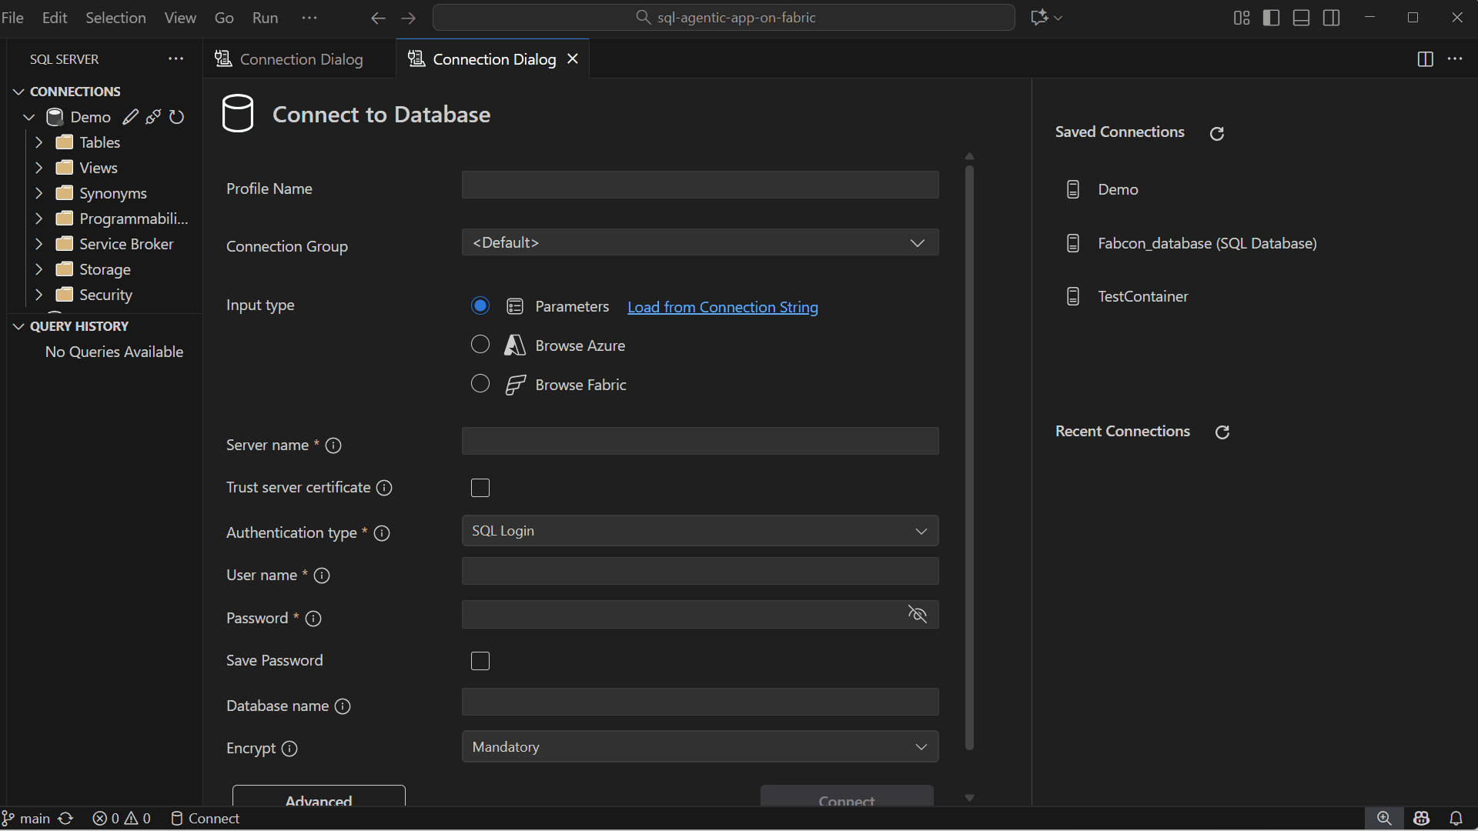This screenshot has width=1478, height=831.
Task: Disconnect the Demo connection using plug icon
Action: 153,117
